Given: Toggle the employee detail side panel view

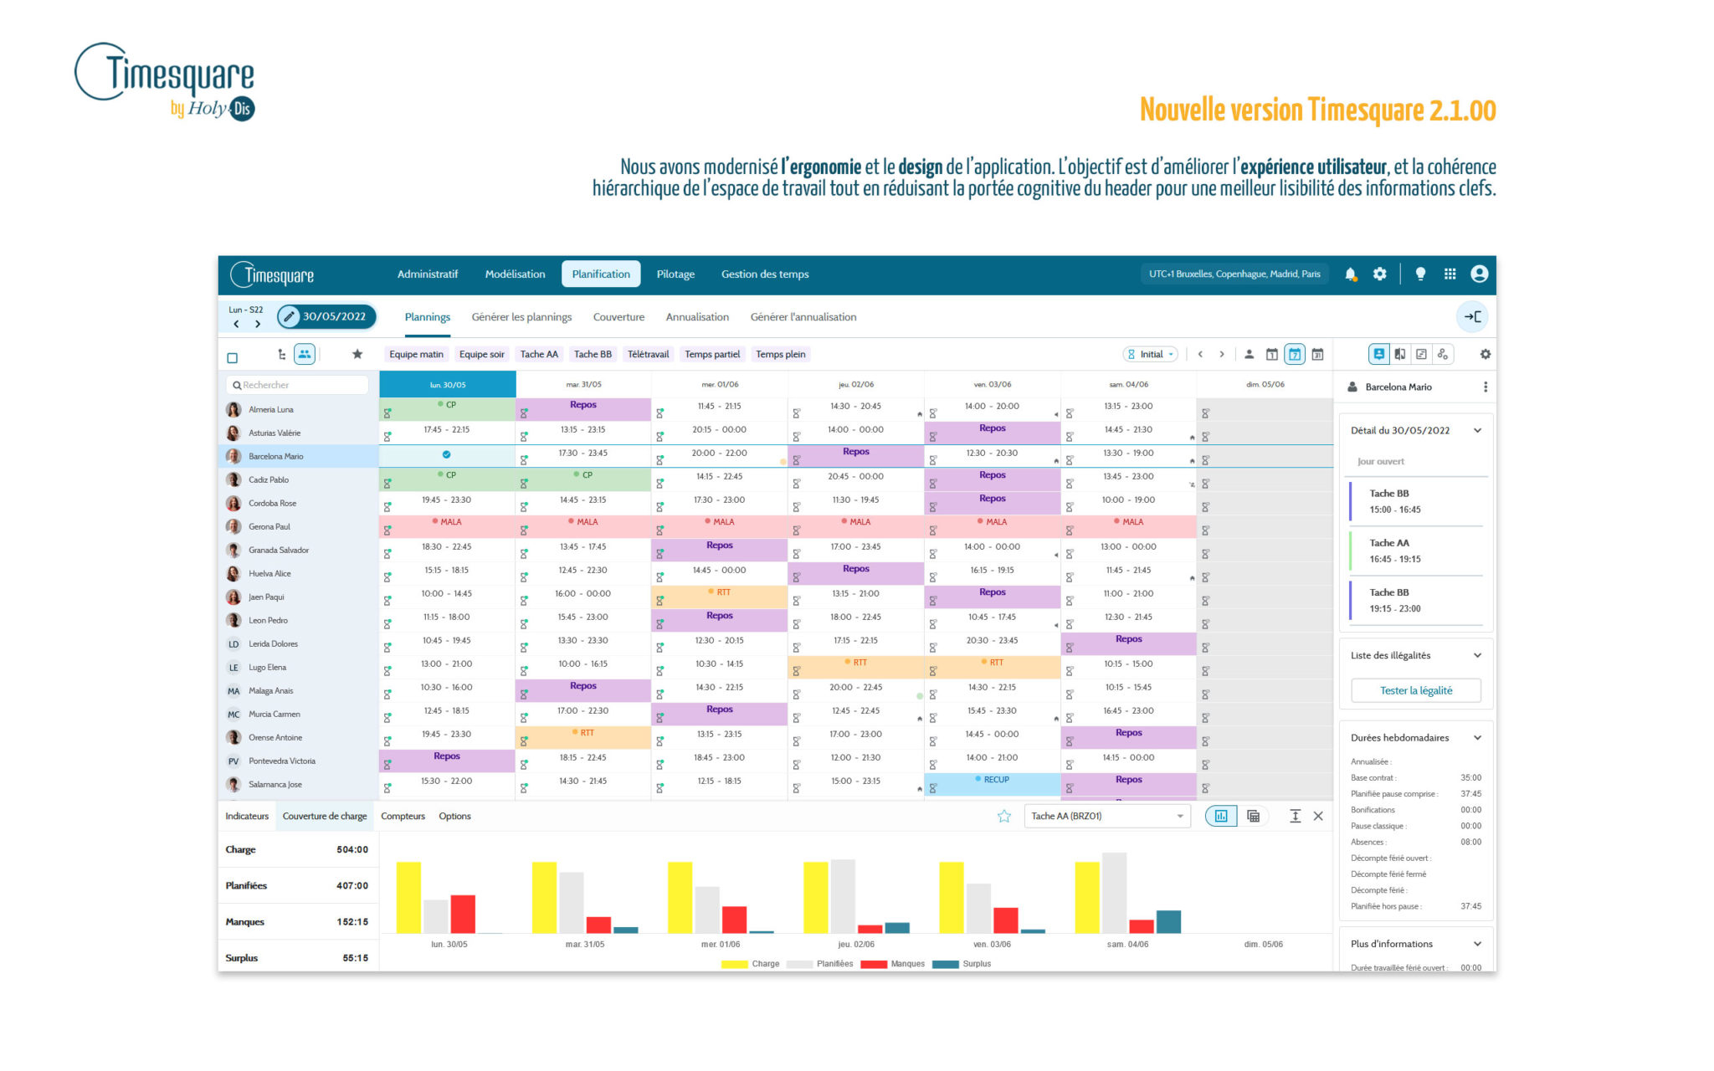Looking at the screenshot, I should click(1378, 354).
